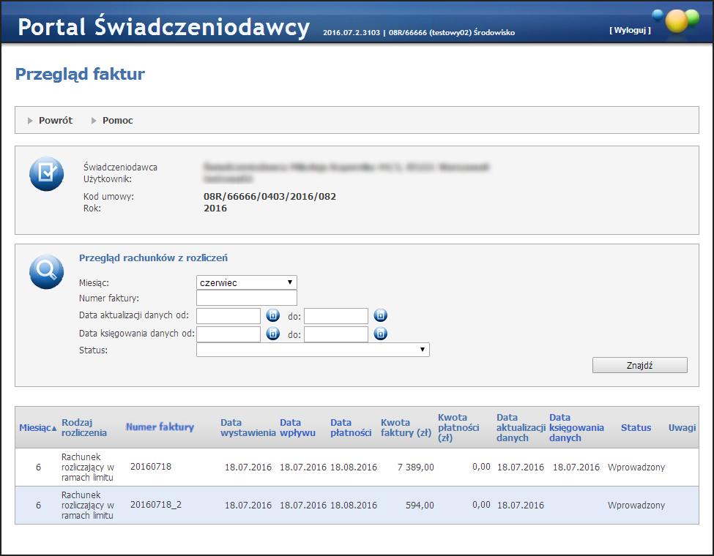
Task: Go back with Powrót
Action: pyautogui.click(x=56, y=121)
